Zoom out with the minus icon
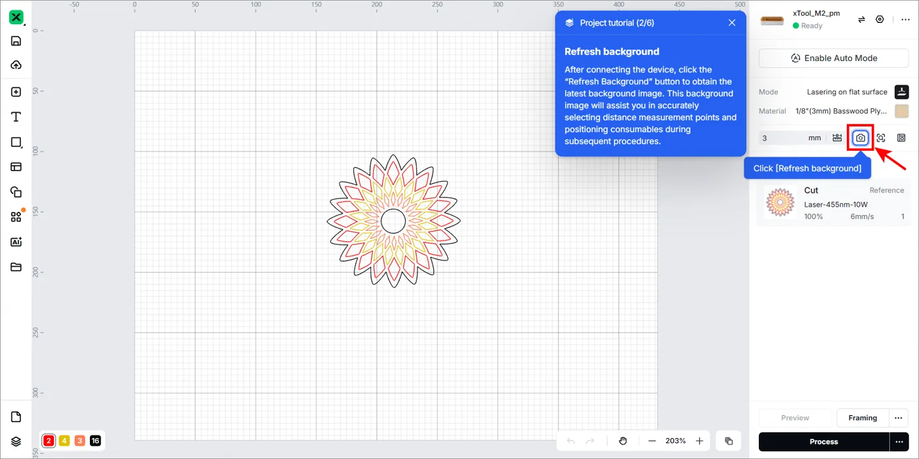The height and width of the screenshot is (459, 919). 652,441
